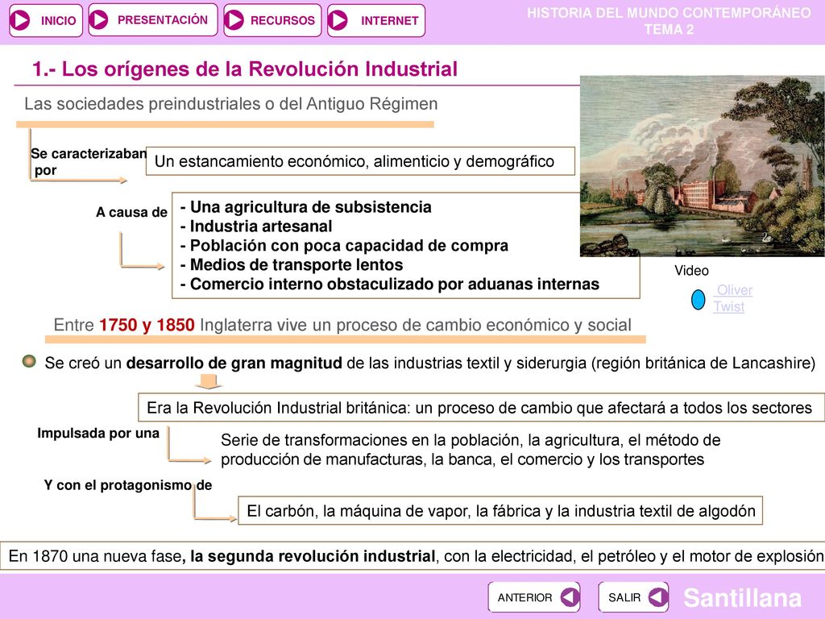Image resolution: width=825 pixels, height=619 pixels.
Task: Click the play arrow icon on INTERNET
Action: [338, 20]
